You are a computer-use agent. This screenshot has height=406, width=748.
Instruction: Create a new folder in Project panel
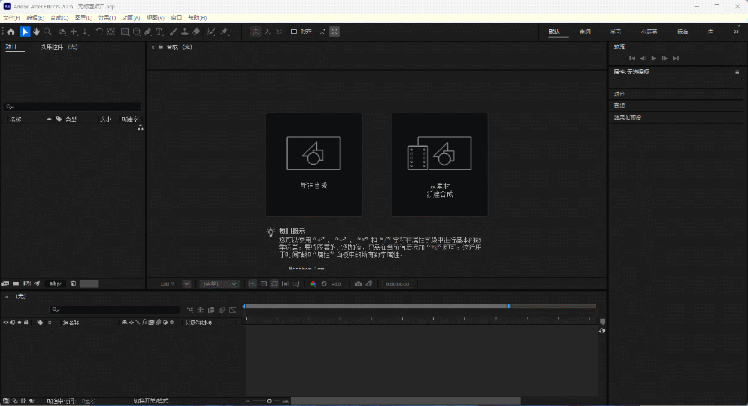pos(16,283)
